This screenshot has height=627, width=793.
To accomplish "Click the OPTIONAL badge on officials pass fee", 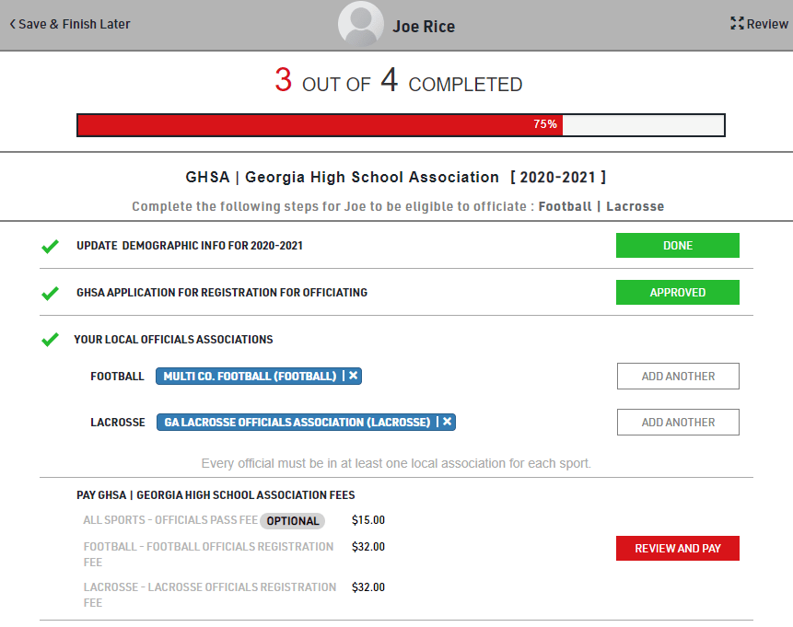I will (x=292, y=521).
